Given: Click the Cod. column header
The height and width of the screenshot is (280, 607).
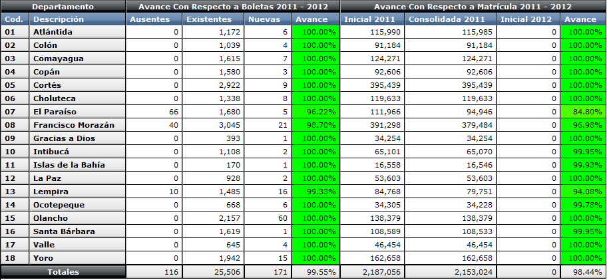Looking at the screenshot, I should 15,19.
